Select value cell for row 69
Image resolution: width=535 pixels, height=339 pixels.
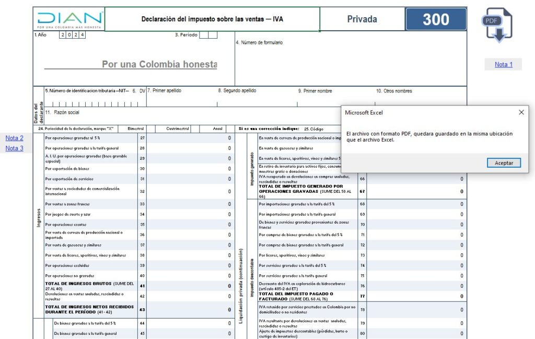[416, 214]
